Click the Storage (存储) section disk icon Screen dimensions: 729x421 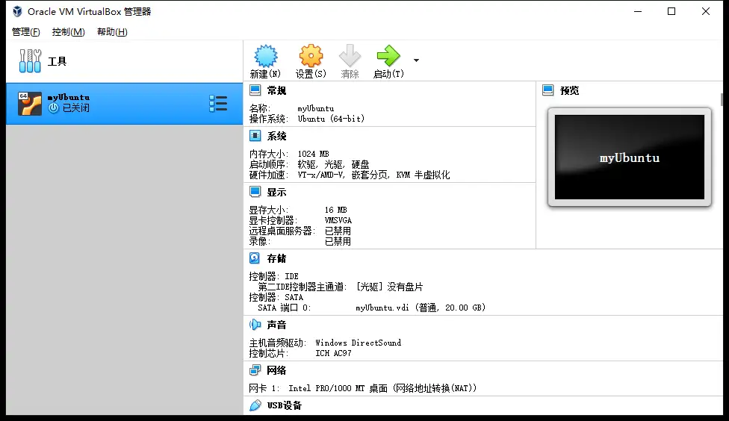[255, 258]
